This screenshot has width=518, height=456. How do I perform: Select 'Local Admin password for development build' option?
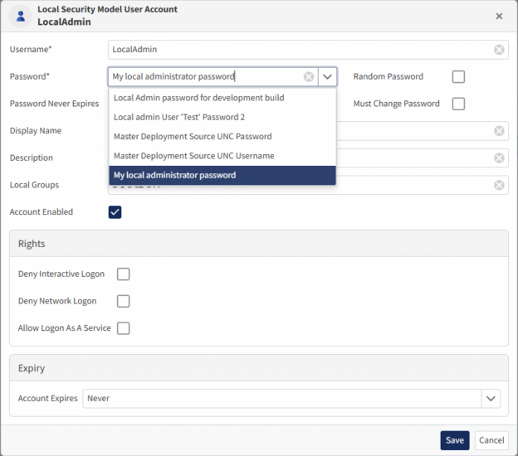(222, 98)
